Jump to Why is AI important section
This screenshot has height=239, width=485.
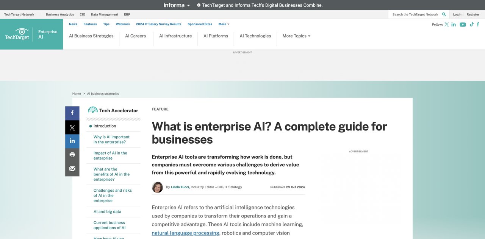point(111,140)
